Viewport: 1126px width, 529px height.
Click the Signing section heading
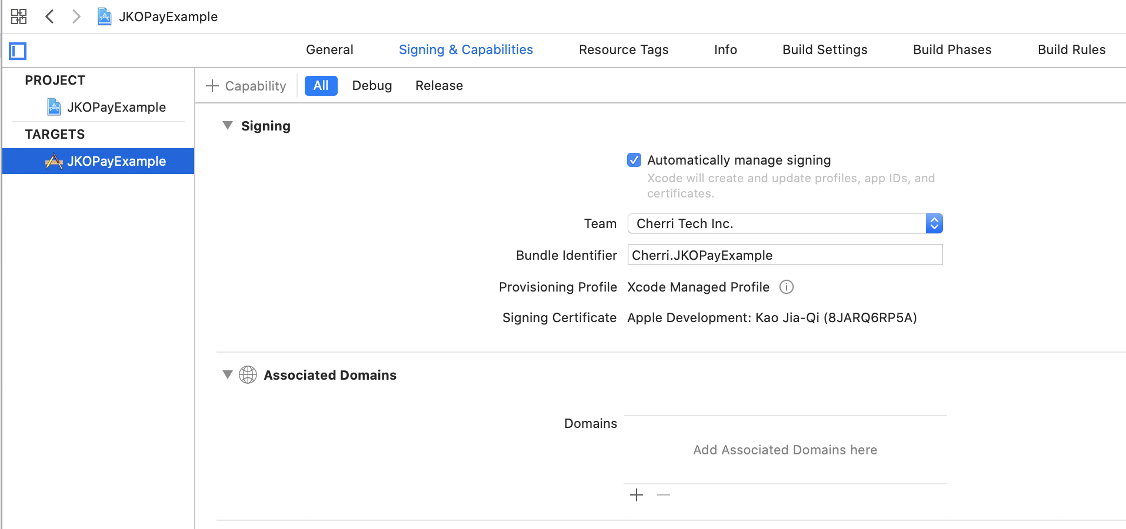click(x=266, y=126)
